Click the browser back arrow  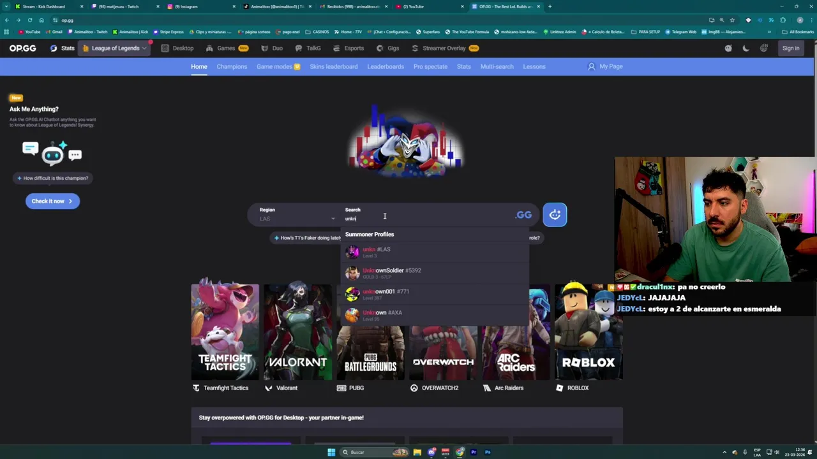point(7,20)
